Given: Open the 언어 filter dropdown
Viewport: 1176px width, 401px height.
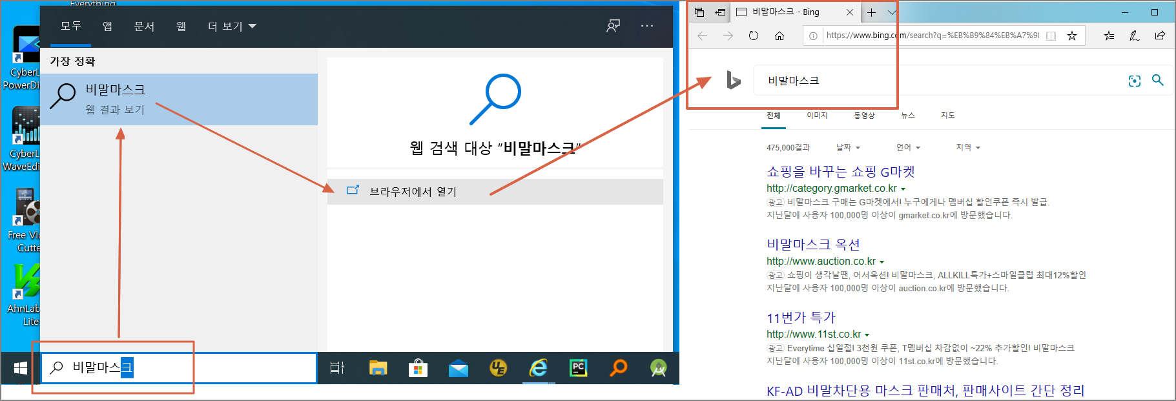Looking at the screenshot, I should point(908,148).
